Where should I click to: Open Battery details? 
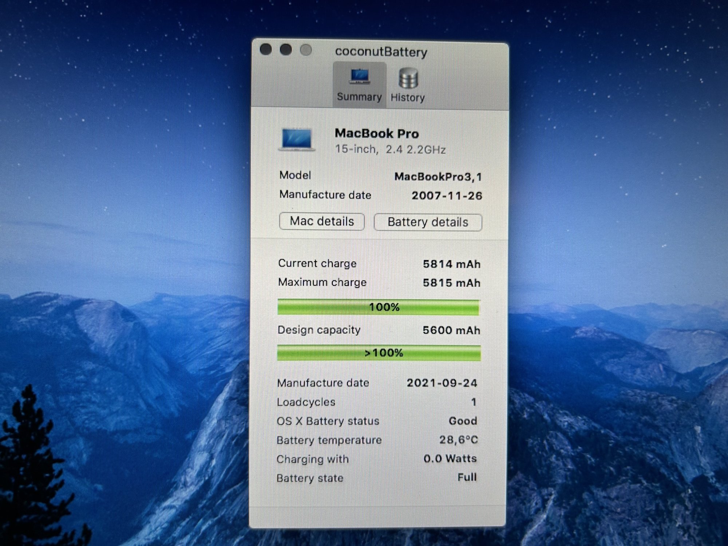tap(428, 222)
